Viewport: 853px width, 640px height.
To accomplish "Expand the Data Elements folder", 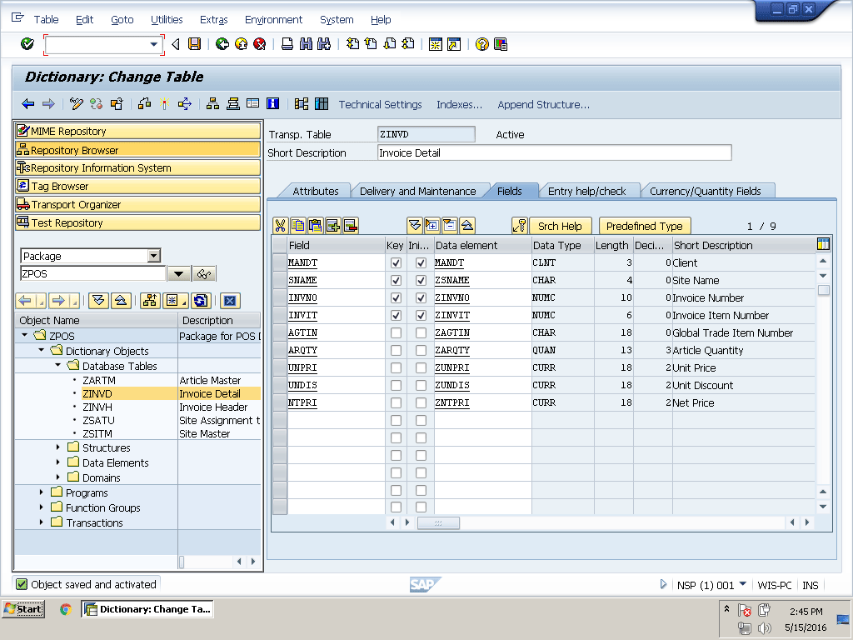I will (58, 462).
